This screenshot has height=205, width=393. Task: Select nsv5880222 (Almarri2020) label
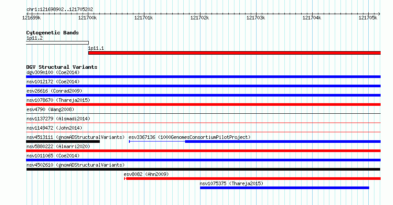58,146
